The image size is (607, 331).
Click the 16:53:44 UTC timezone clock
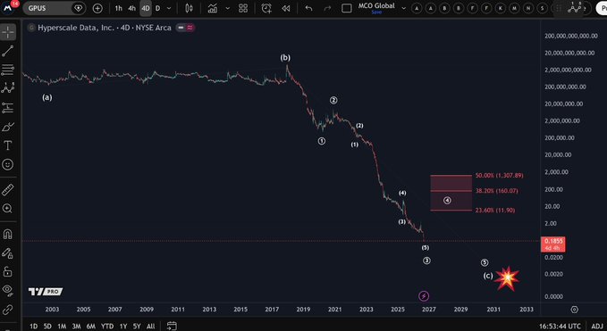[561, 327]
